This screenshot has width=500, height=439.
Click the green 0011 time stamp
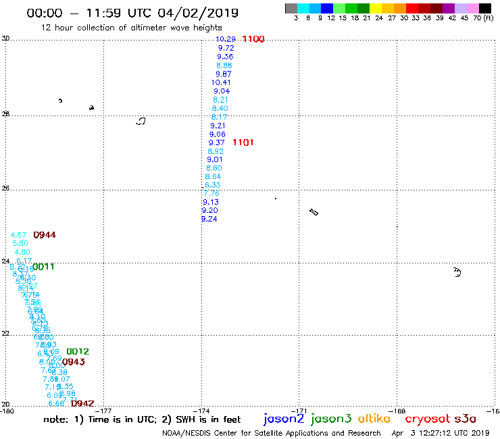coord(43,267)
